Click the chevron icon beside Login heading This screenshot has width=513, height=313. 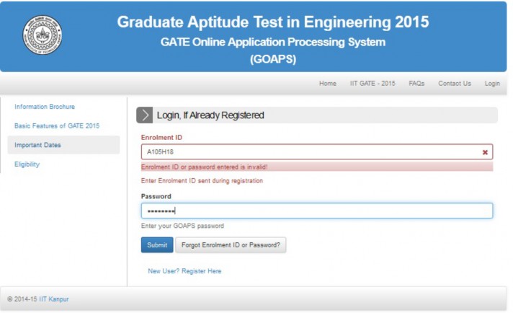tap(144, 115)
